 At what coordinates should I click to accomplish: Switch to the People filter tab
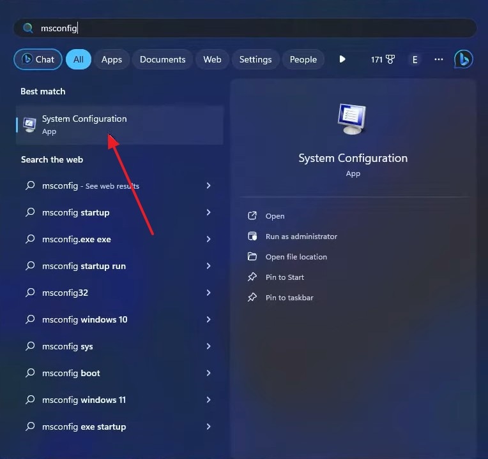(x=303, y=59)
